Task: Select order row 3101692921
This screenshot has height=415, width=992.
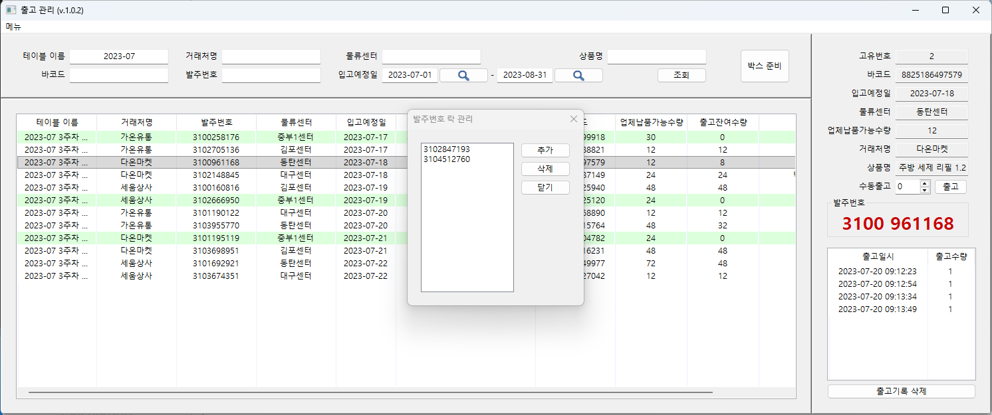Action: point(406,263)
